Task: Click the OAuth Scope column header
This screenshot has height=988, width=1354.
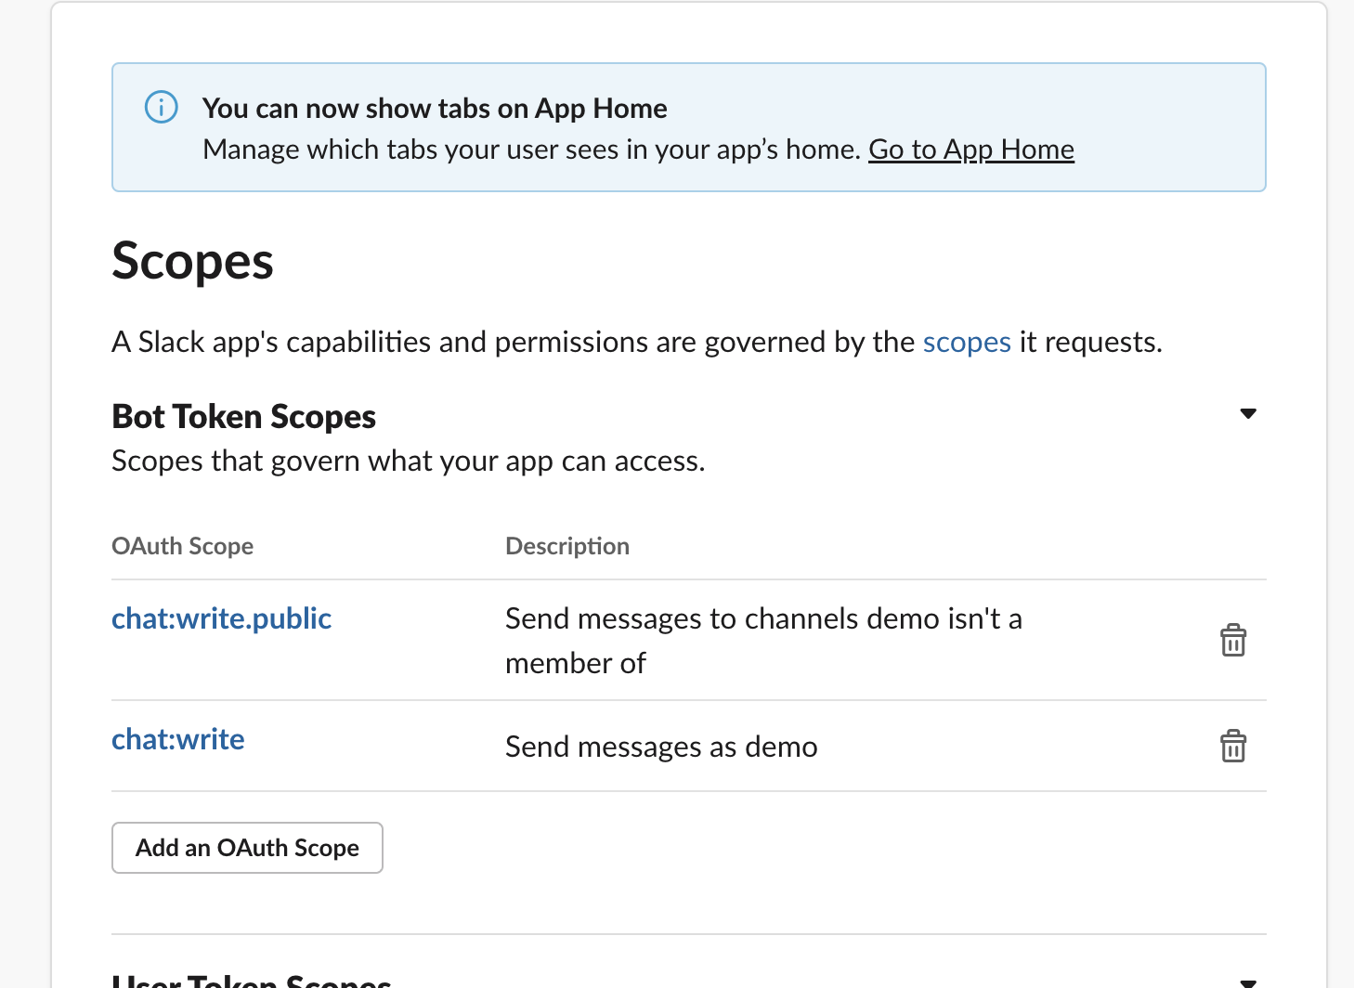Action: [x=182, y=546]
